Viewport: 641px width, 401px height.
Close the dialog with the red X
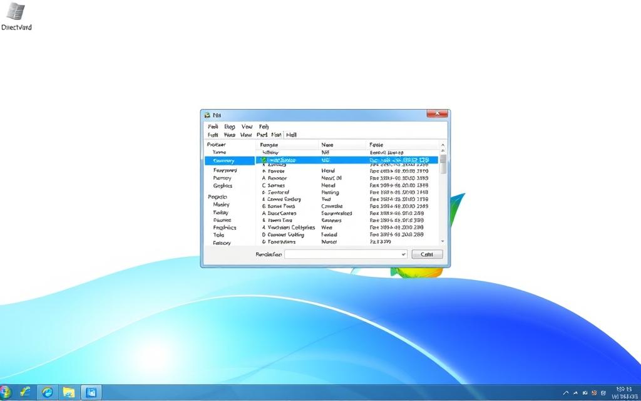click(436, 115)
